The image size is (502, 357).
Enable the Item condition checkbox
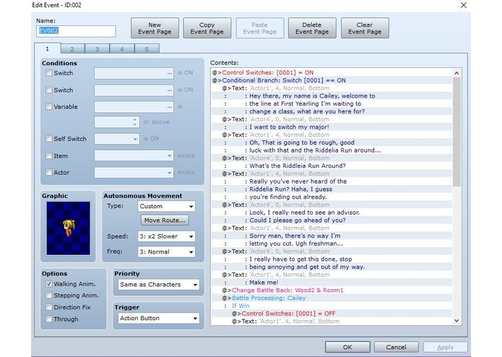click(x=49, y=155)
